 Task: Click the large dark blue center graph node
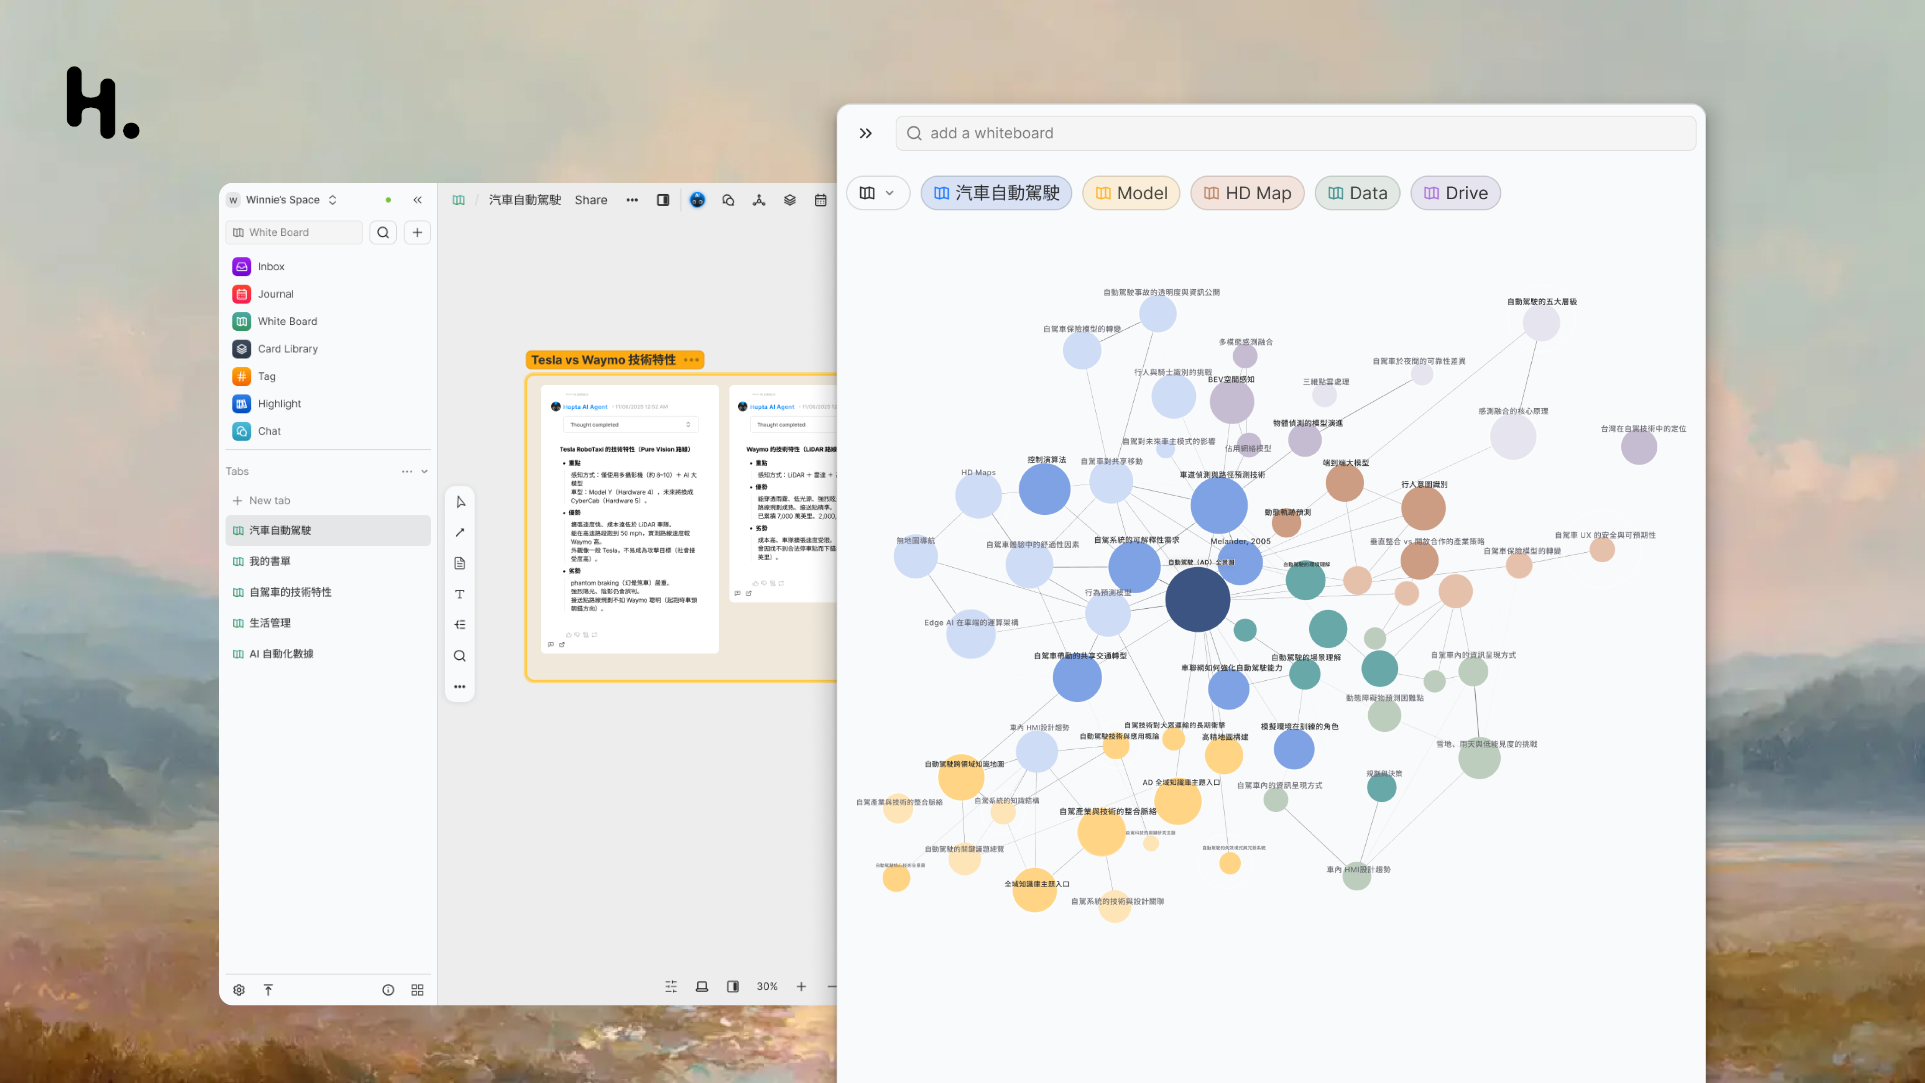(1197, 600)
